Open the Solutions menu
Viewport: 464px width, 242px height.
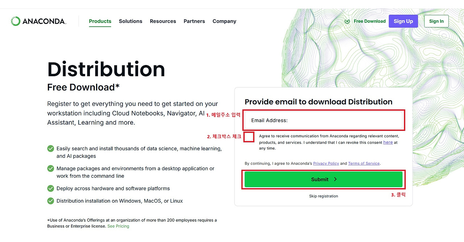[130, 21]
